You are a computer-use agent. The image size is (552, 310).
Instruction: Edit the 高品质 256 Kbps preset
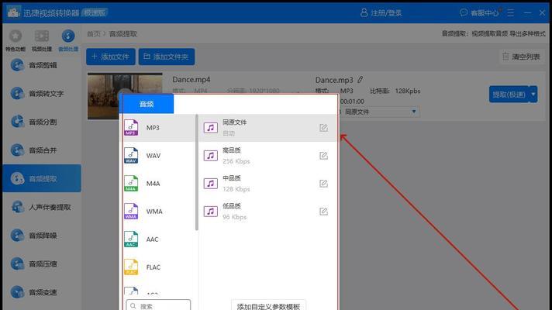click(323, 156)
